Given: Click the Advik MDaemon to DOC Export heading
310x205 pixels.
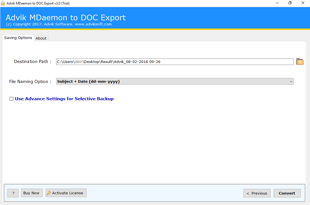Looking at the screenshot, I should [x=66, y=18].
